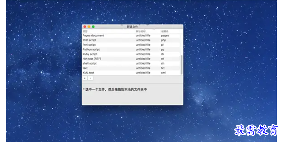
Task: Click the 类型 (type) column header
Action: pos(85,31)
